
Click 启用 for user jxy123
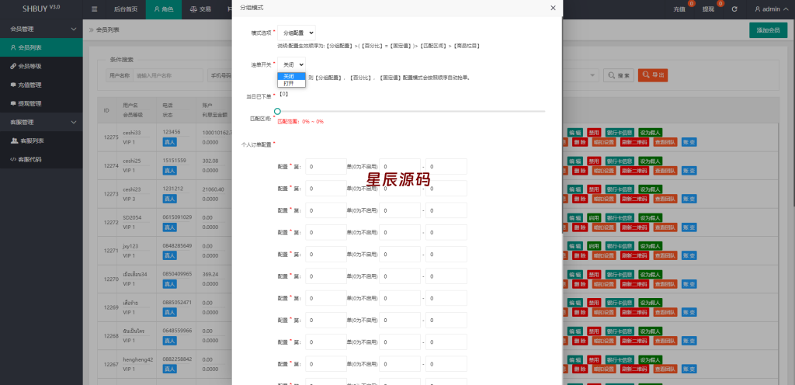tap(593, 246)
